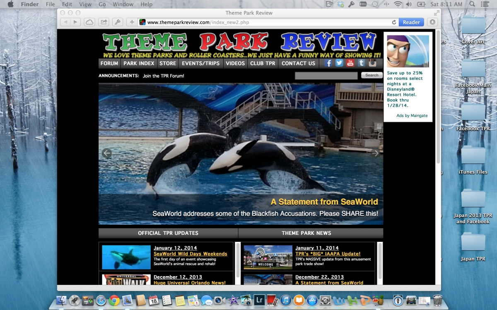Add bookmark with the plus button
This screenshot has width=497, height=310.
click(x=132, y=22)
